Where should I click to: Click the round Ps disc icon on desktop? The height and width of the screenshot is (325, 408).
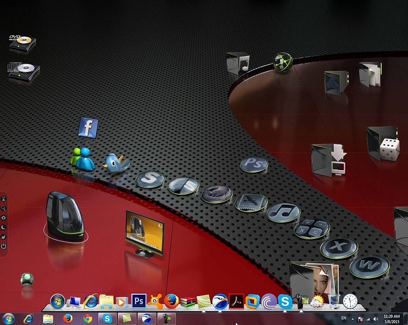pyautogui.click(x=254, y=164)
